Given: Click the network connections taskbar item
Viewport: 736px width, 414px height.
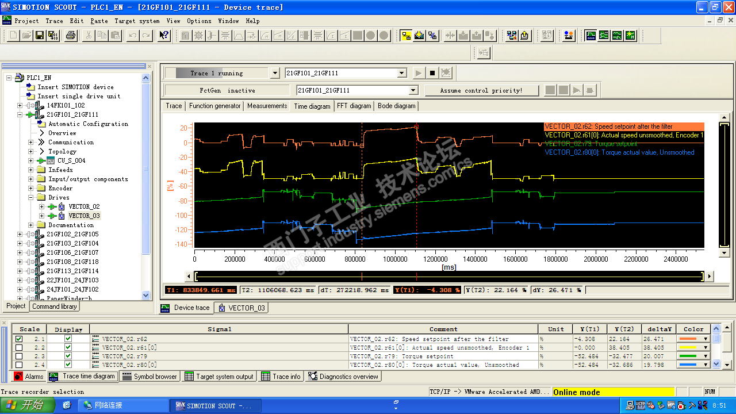Looking at the screenshot, I should (x=124, y=405).
